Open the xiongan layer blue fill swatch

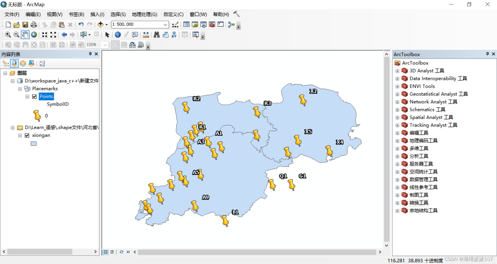[x=34, y=144]
